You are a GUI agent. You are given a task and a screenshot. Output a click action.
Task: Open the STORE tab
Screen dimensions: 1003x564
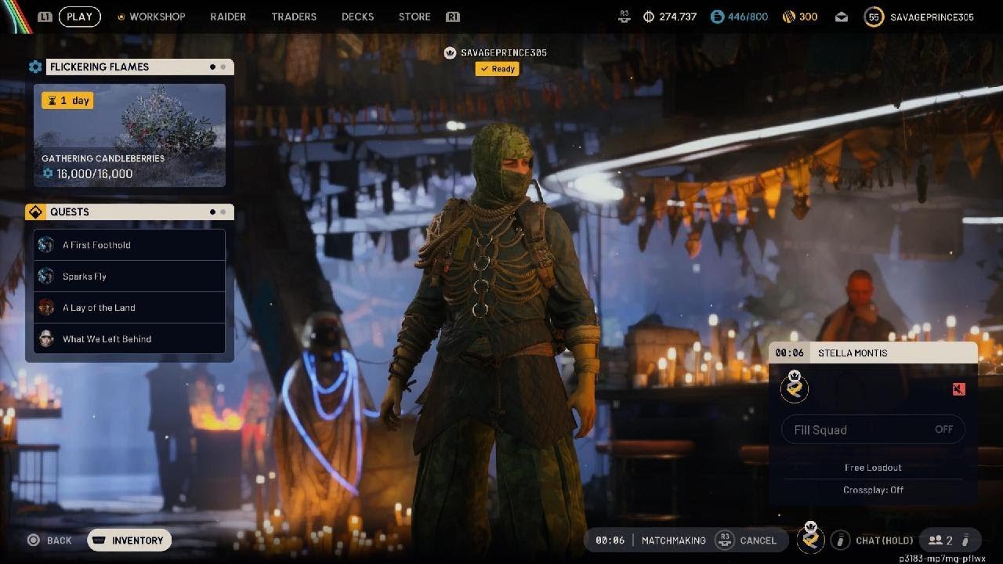pyautogui.click(x=415, y=16)
